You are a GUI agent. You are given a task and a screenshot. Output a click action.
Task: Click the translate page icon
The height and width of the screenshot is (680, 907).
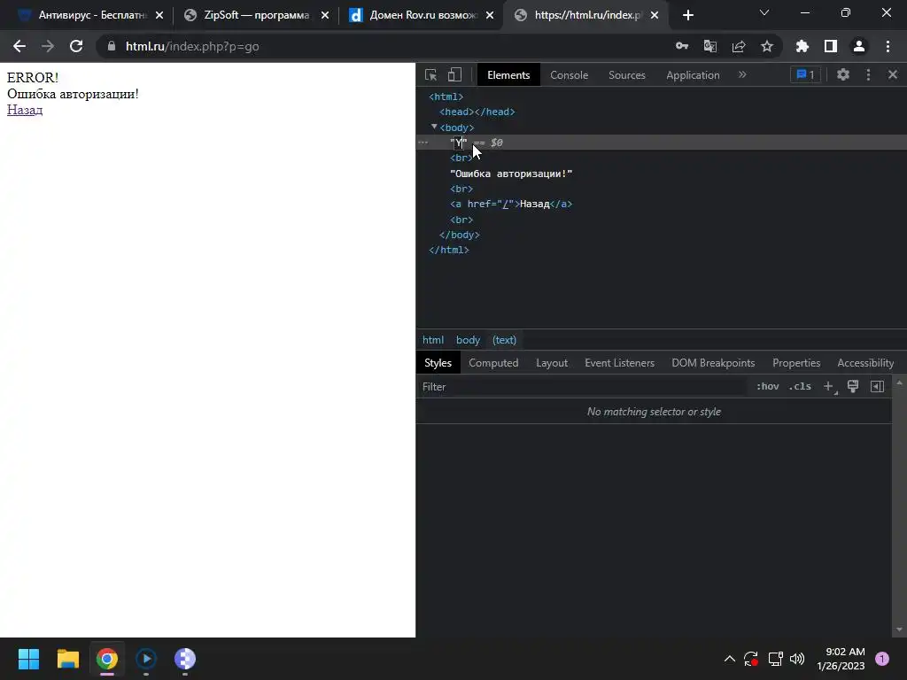point(710,46)
